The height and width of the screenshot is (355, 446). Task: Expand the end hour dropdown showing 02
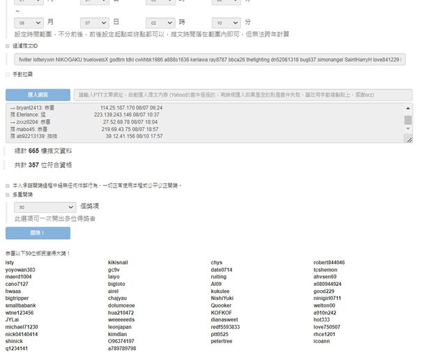[160, 22]
